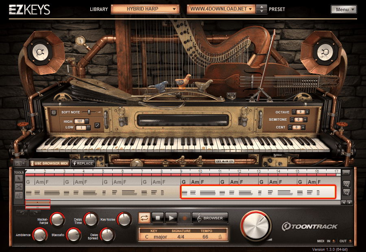This screenshot has height=252, width=366.
Task: Increase Semitone with the plus button
Action: point(305,119)
